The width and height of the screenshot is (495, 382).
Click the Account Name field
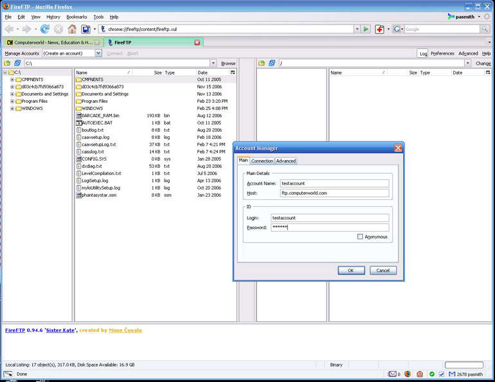(335, 183)
